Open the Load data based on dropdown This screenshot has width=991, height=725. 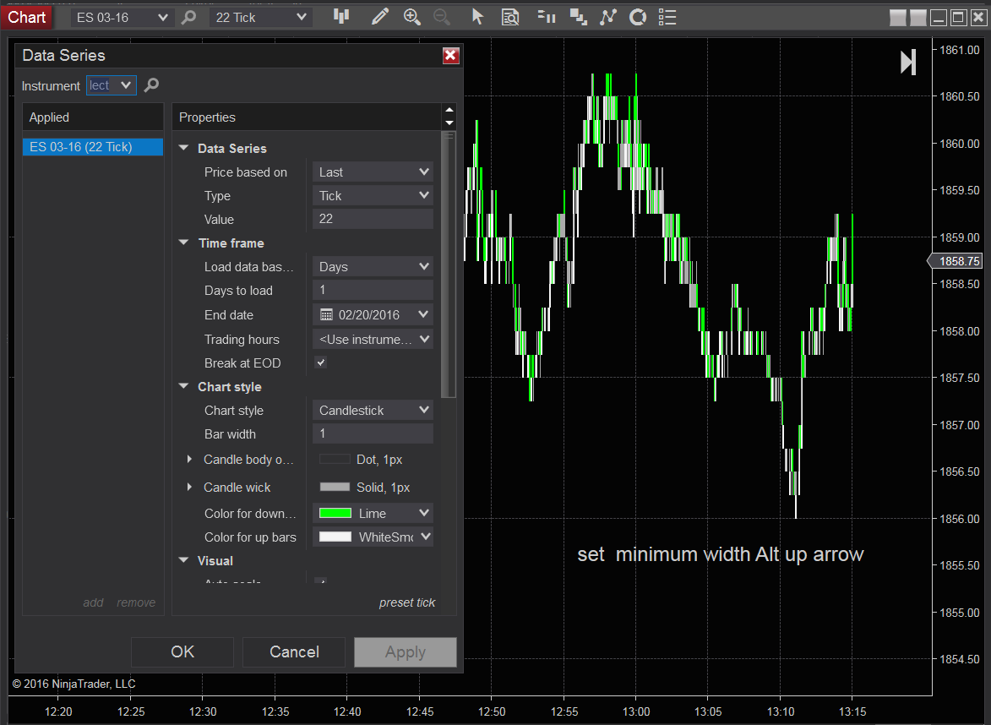click(373, 267)
